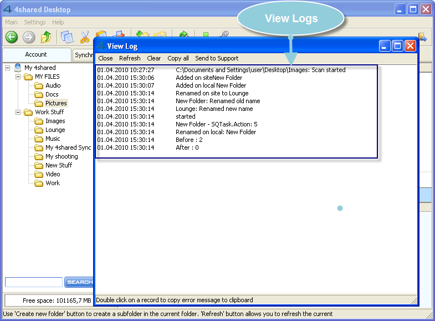The height and width of the screenshot is (321, 435).
Task: Click the Paste clipboard toolbar icon
Action: (x=101, y=34)
